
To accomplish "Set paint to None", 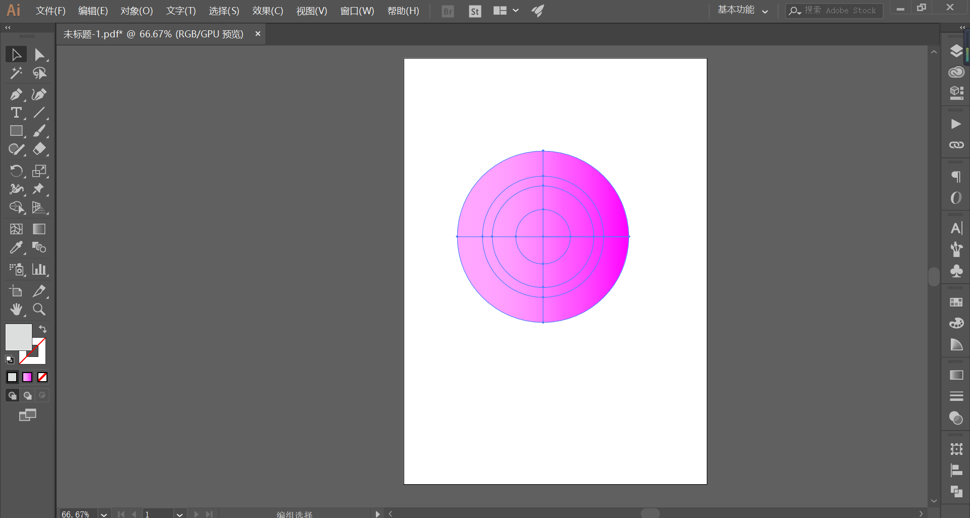I will [x=42, y=377].
